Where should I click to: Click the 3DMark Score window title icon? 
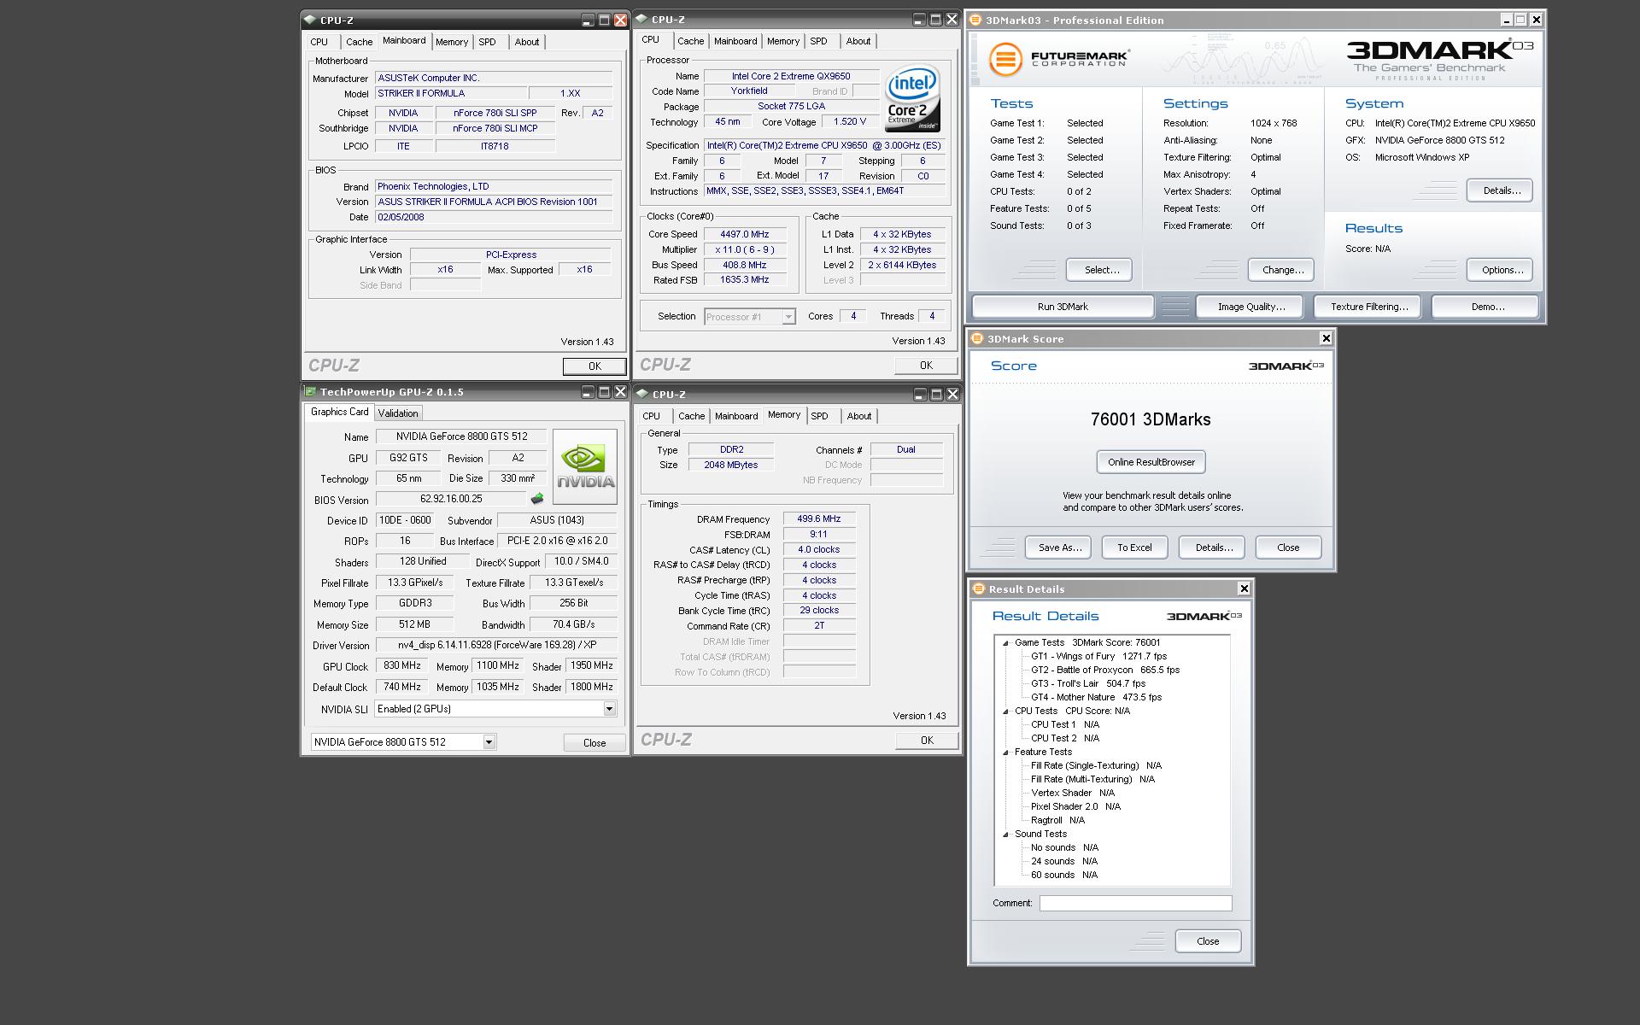(977, 338)
